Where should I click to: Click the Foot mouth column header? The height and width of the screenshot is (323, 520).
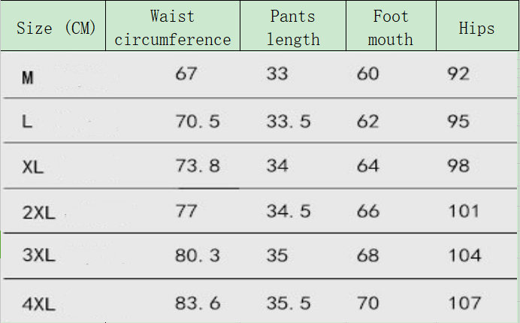click(x=391, y=28)
